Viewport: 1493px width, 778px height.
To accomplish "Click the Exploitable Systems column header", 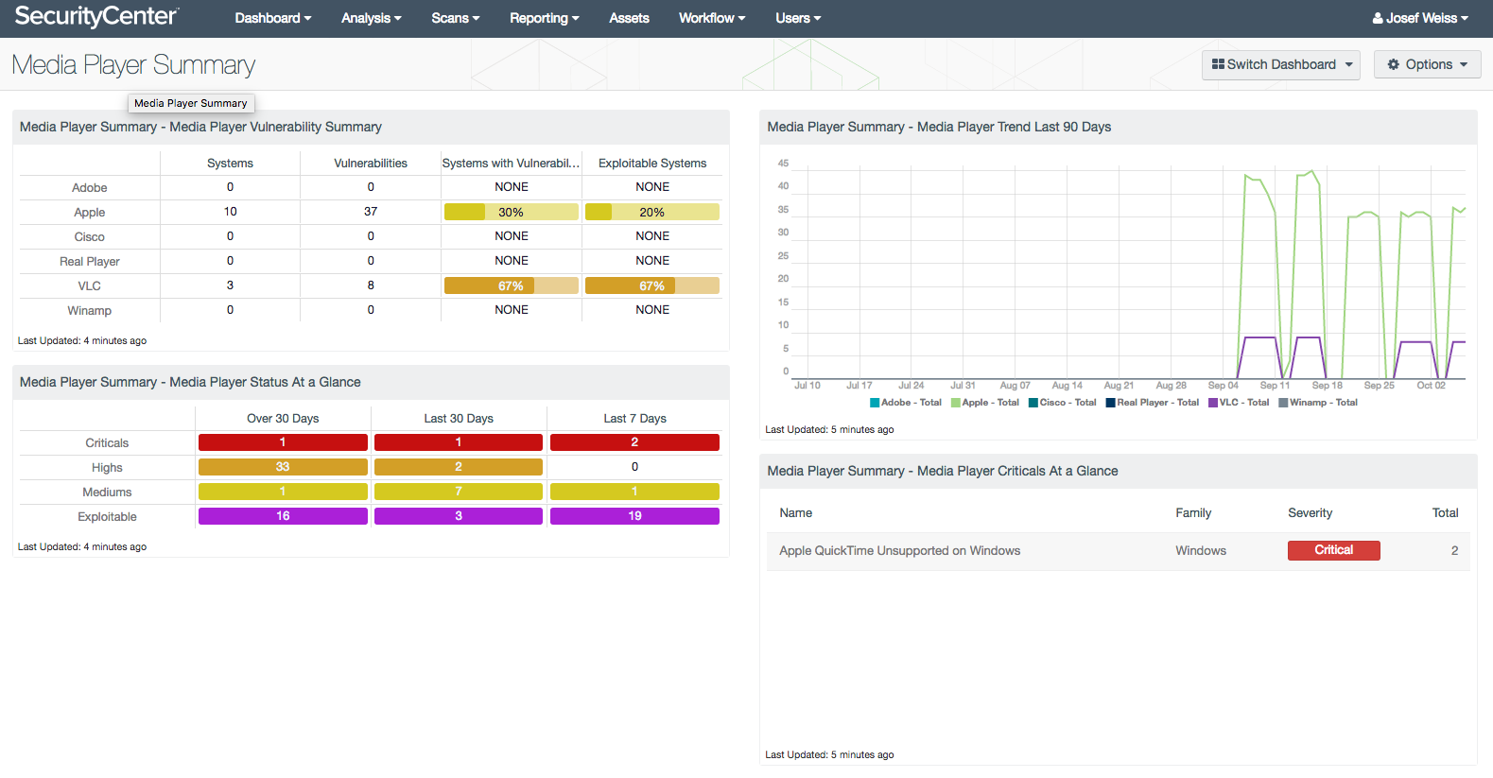I will click(652, 164).
